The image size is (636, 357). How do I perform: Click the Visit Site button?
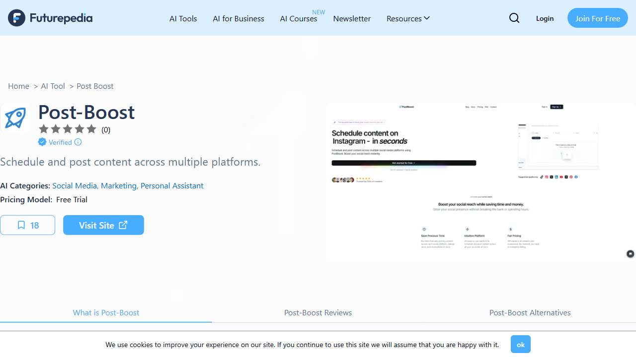[x=103, y=225]
